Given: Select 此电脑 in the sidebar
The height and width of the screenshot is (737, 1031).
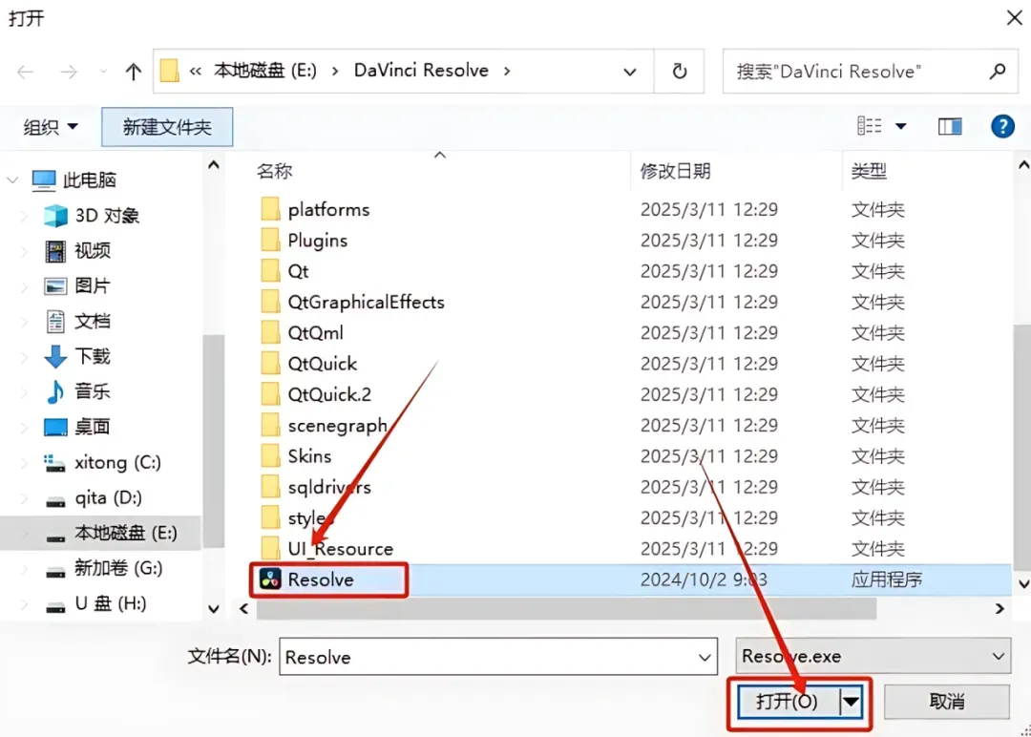Looking at the screenshot, I should pyautogui.click(x=90, y=179).
